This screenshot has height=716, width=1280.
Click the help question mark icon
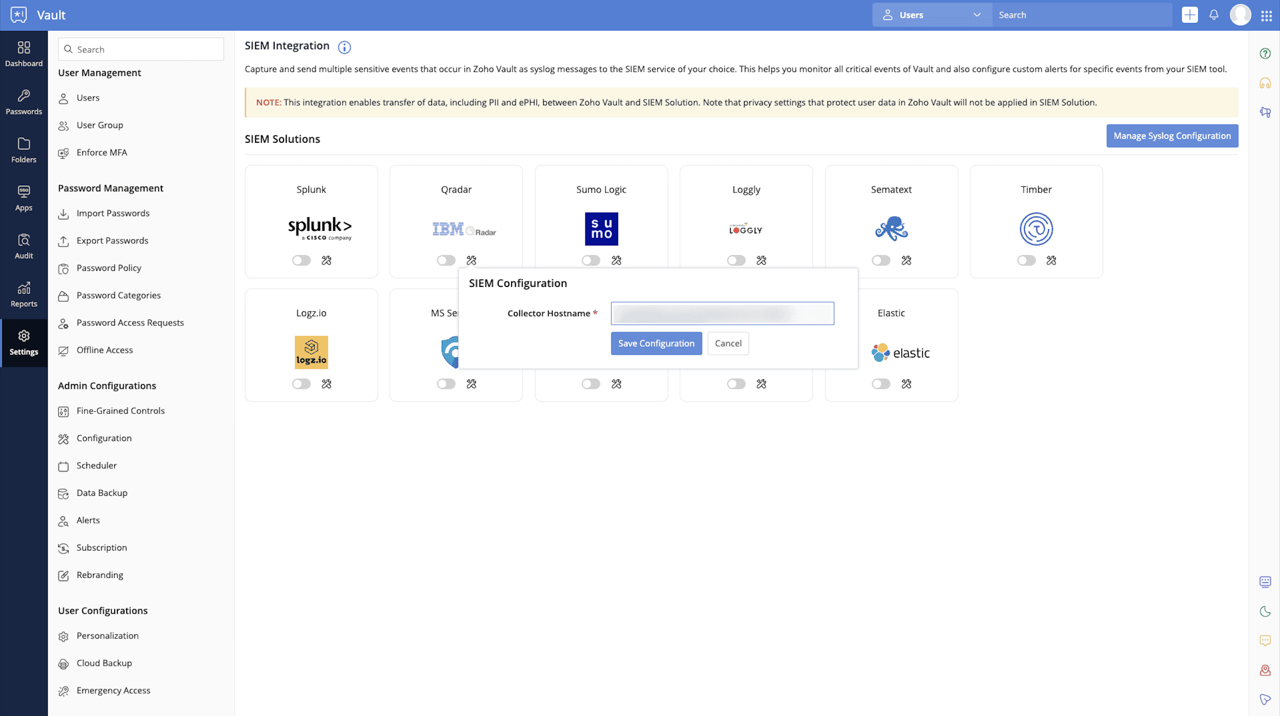click(x=1265, y=54)
